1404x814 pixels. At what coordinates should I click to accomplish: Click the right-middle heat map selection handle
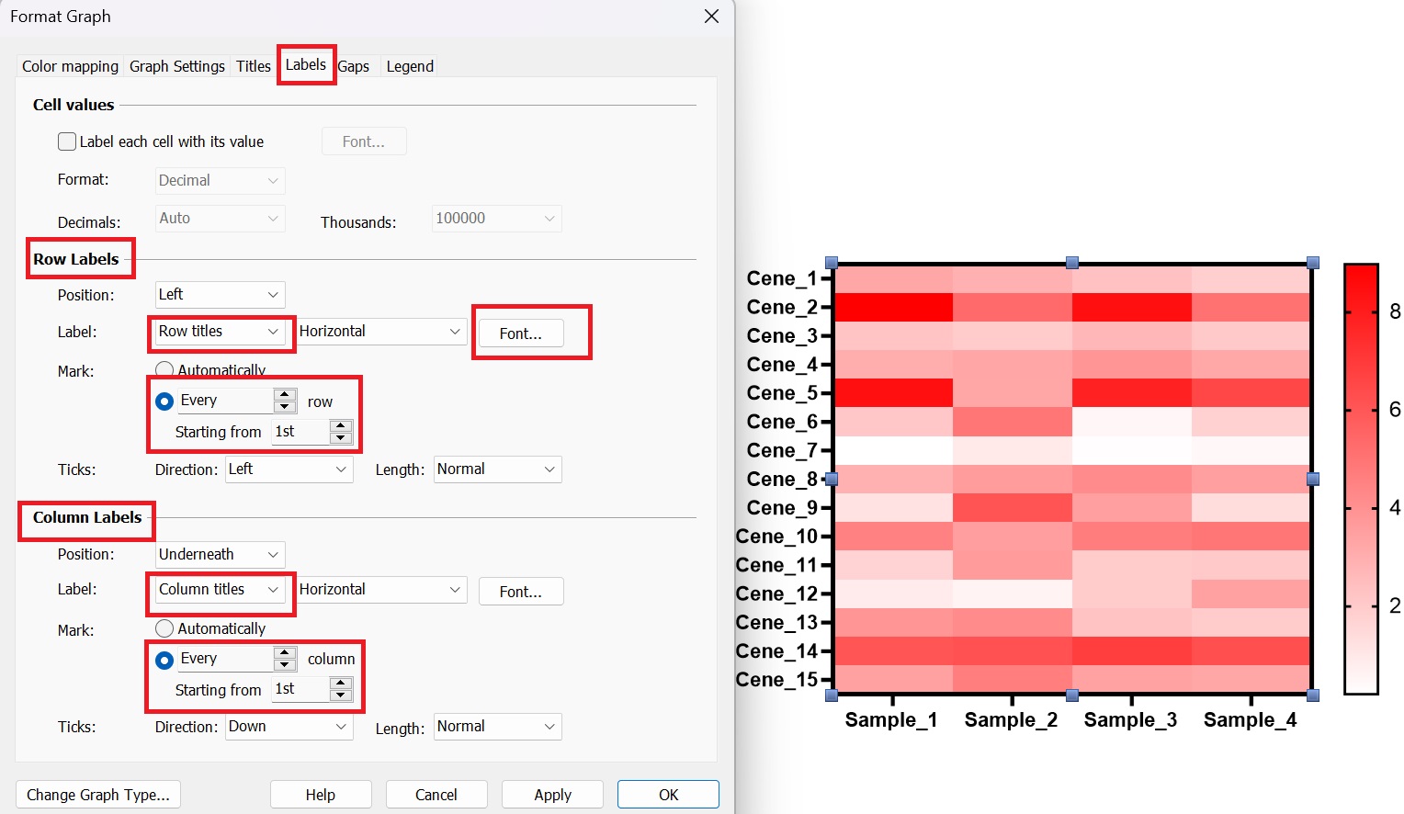coord(1313,479)
